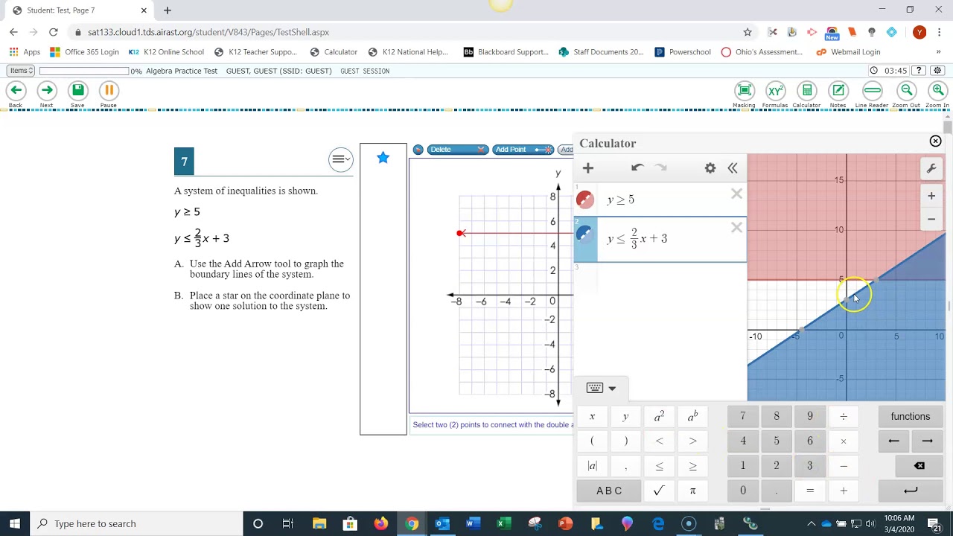Toggle visibility of y ≤ 2/3x+3 inequality

tap(585, 234)
